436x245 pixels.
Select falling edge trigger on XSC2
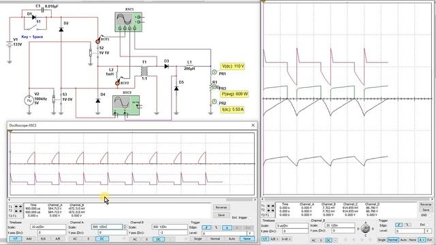click(x=217, y=227)
